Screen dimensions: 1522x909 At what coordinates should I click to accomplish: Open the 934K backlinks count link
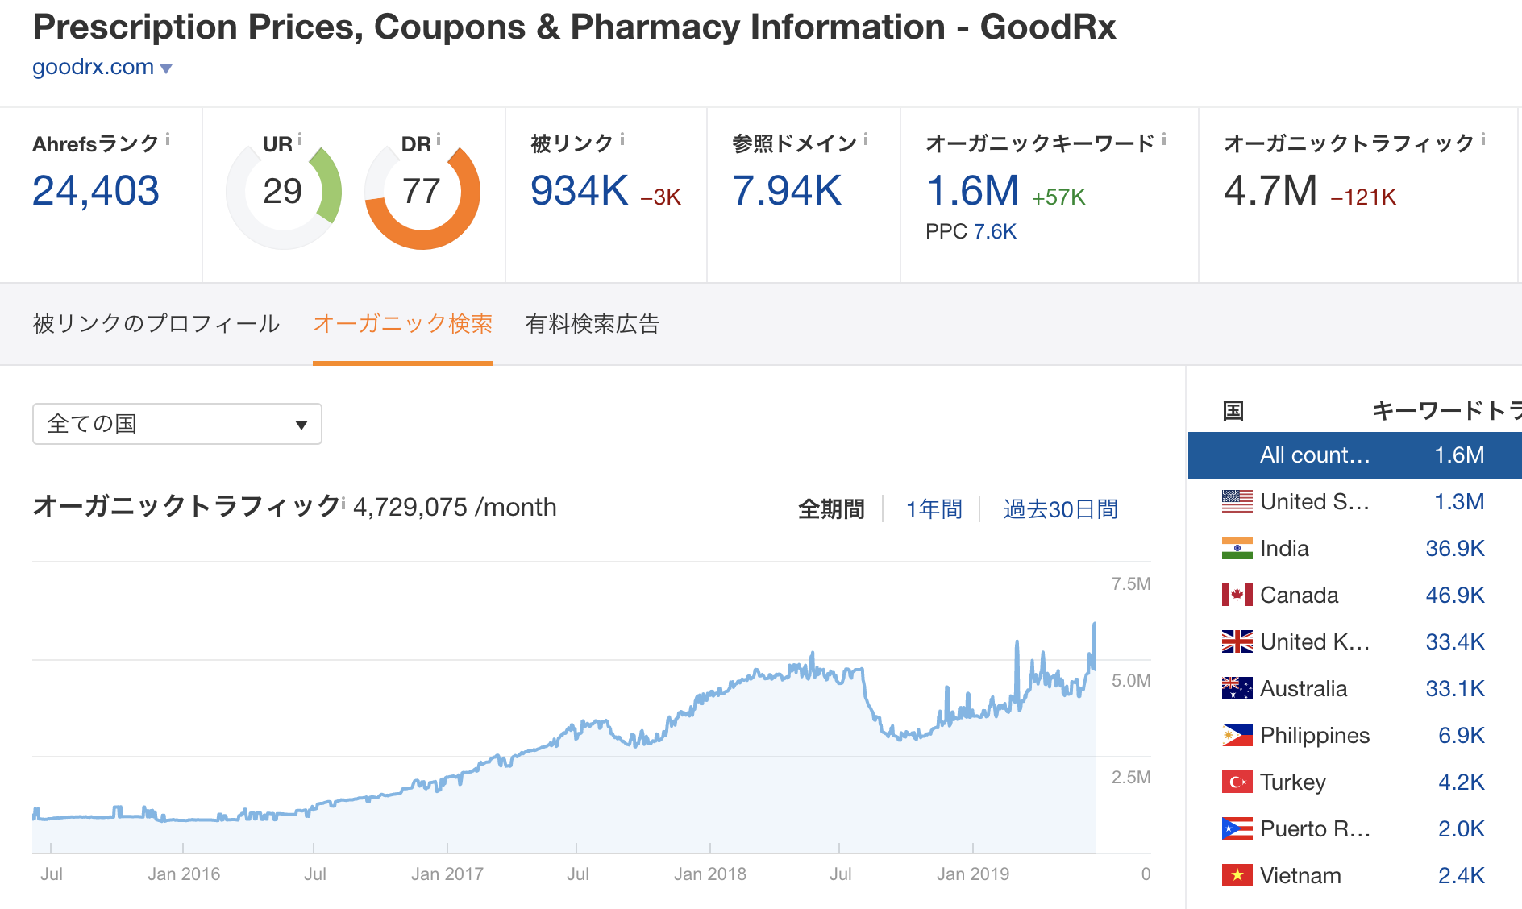(x=579, y=191)
